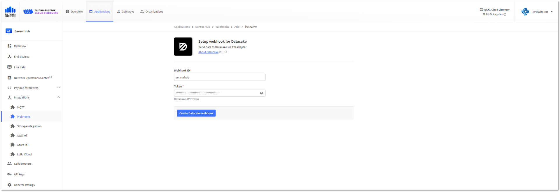Collapse the Integrations section chevron
The image size is (560, 192).
[59, 97]
